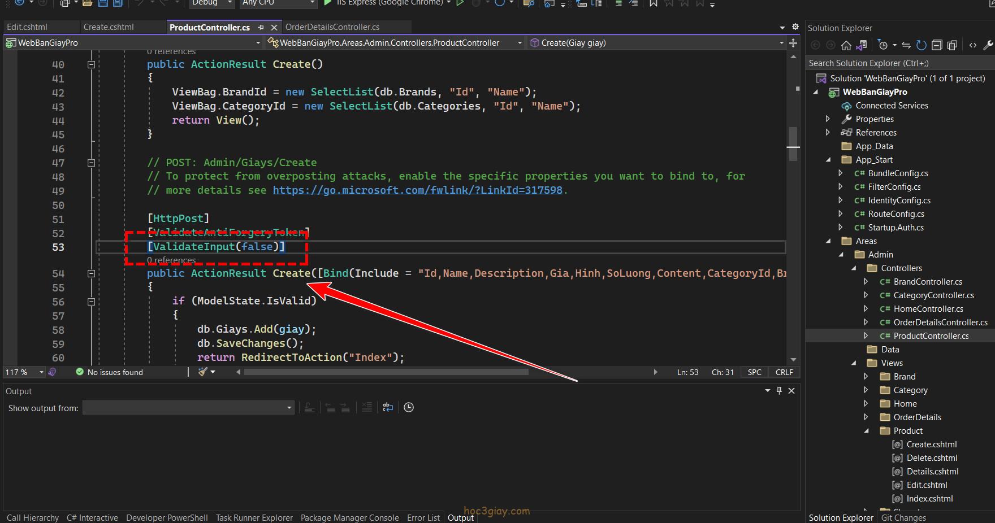The height and width of the screenshot is (523, 995).
Task: Click the editor horizontal scrollbar thumb
Action: click(x=386, y=372)
